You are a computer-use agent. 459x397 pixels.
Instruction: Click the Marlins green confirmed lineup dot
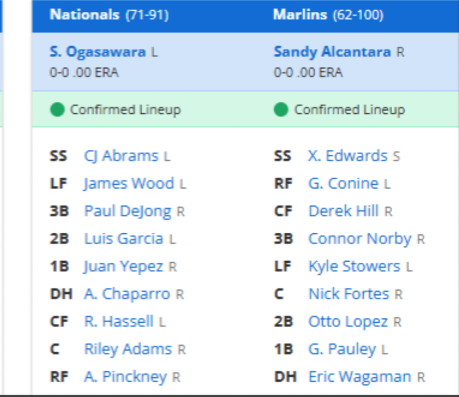tap(281, 110)
